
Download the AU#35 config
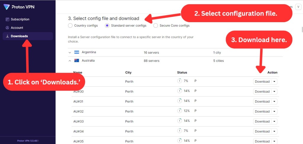coord(262,141)
